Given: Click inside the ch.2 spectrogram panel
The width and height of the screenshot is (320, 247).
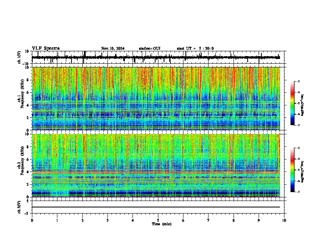Looking at the screenshot, I should (x=156, y=165).
